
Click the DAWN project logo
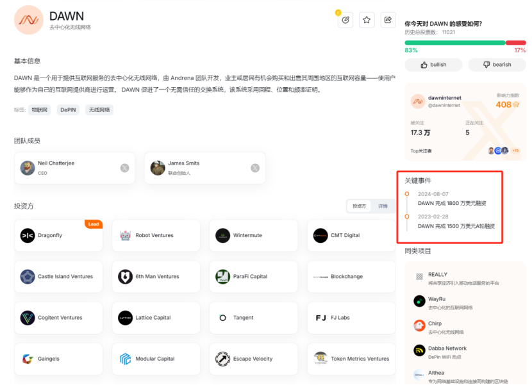click(29, 20)
